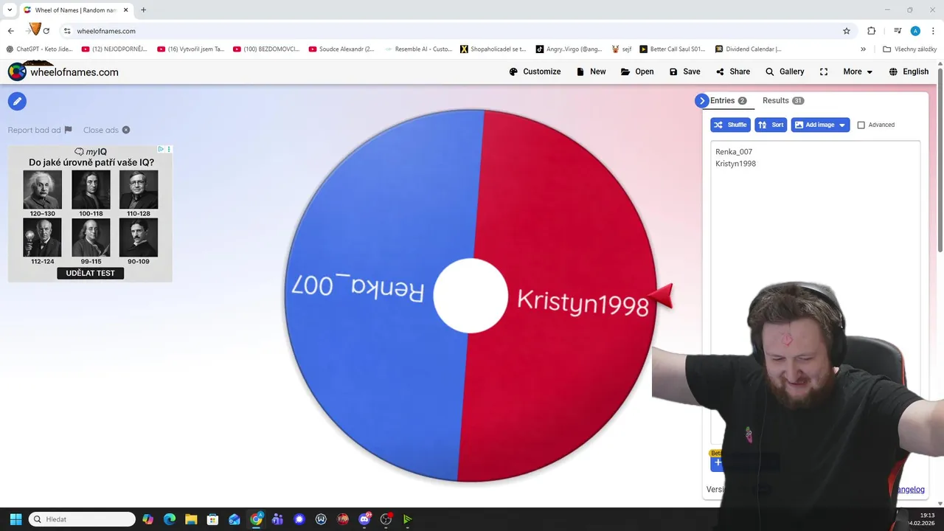Viewport: 944px width, 531px height.
Task: Open the Gallery search
Action: [785, 72]
